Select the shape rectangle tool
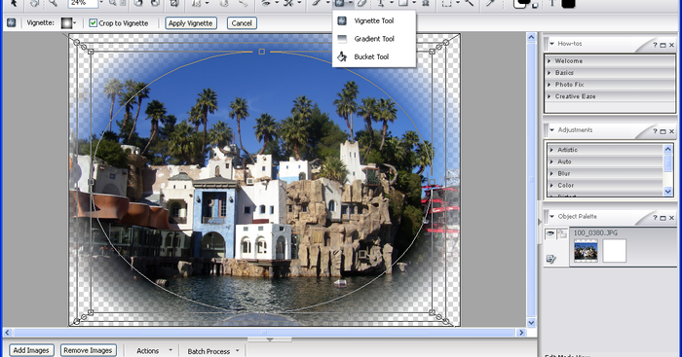The image size is (682, 357). click(x=403, y=4)
